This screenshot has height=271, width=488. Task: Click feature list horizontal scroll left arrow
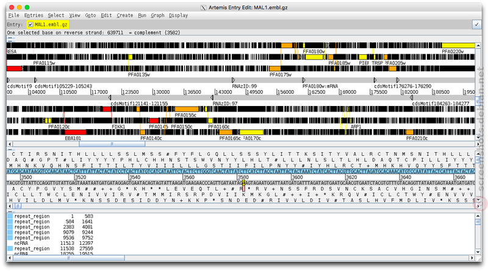(x=10, y=258)
